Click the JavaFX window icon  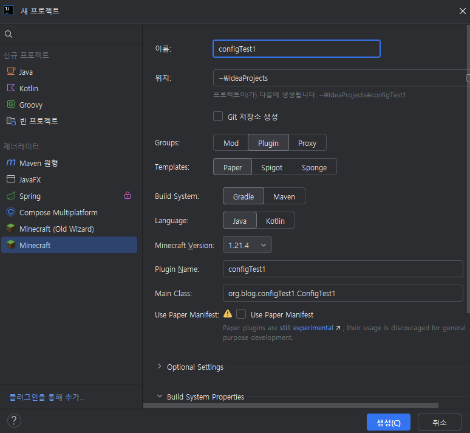pos(11,179)
